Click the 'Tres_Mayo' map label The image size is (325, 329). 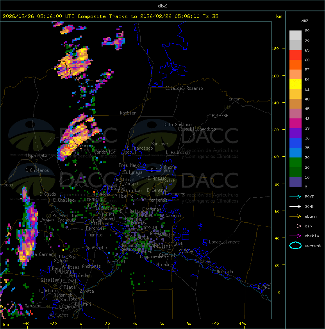point(129,165)
